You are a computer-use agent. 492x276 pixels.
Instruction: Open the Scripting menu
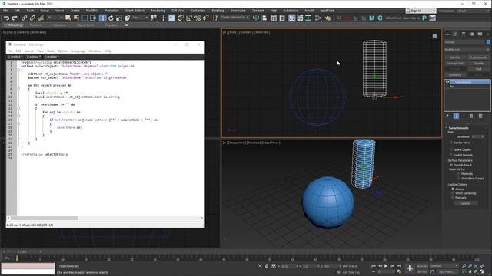click(218, 11)
